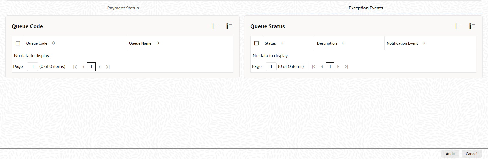Go to last page in Queue Code

[x=108, y=67]
